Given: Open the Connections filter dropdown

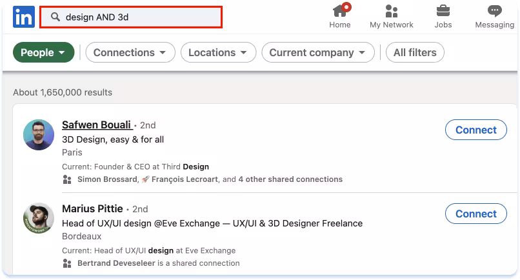Looking at the screenshot, I should click(130, 53).
